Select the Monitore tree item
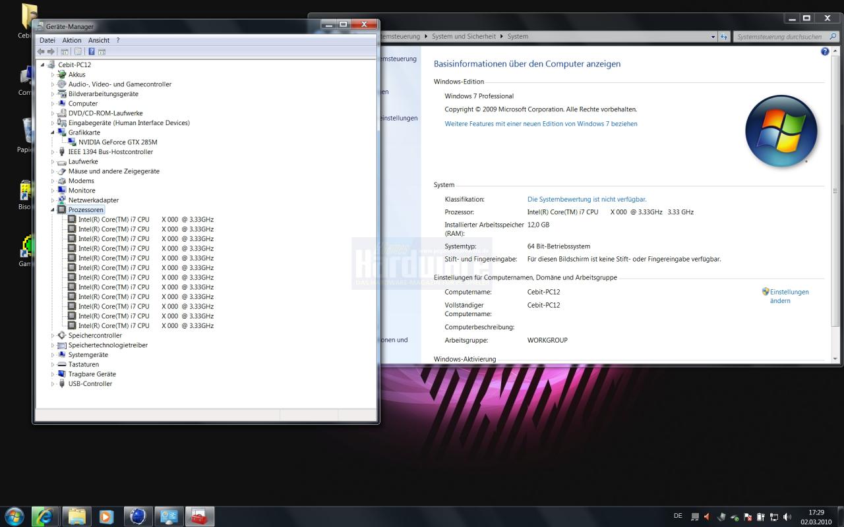Viewport: 844px width, 527px height. [82, 190]
